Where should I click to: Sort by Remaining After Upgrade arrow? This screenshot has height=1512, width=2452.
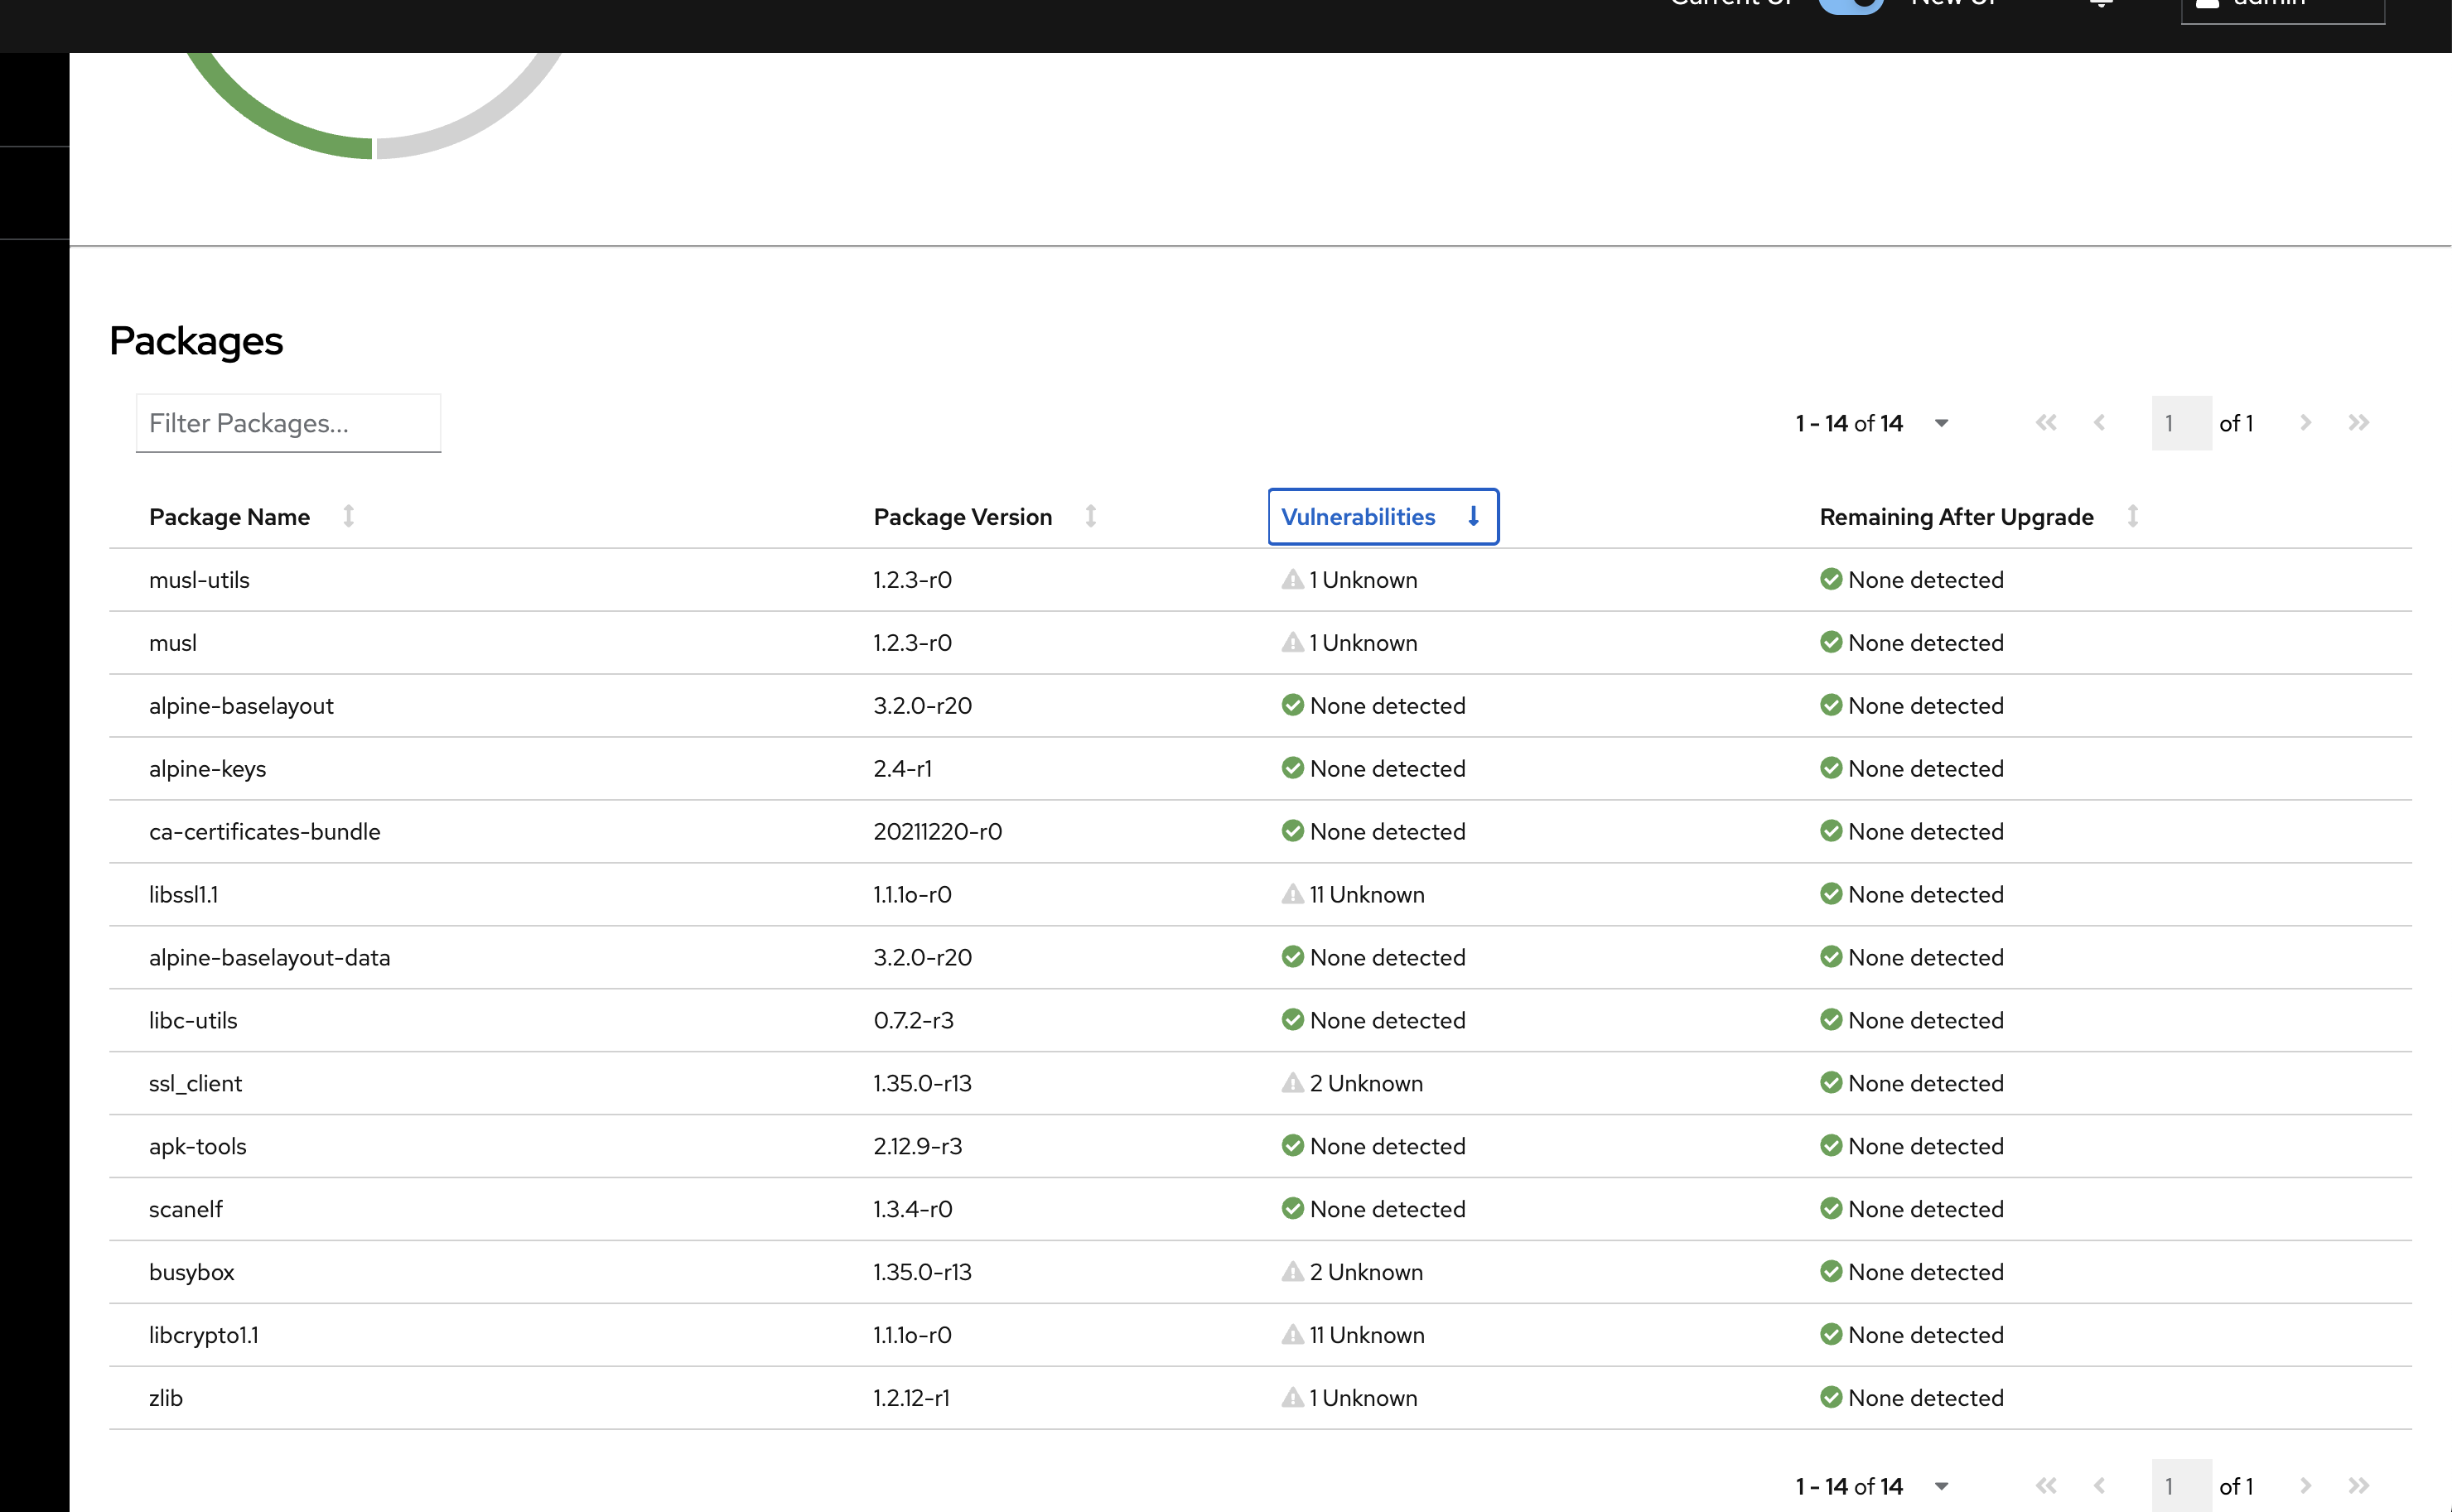(x=2132, y=516)
